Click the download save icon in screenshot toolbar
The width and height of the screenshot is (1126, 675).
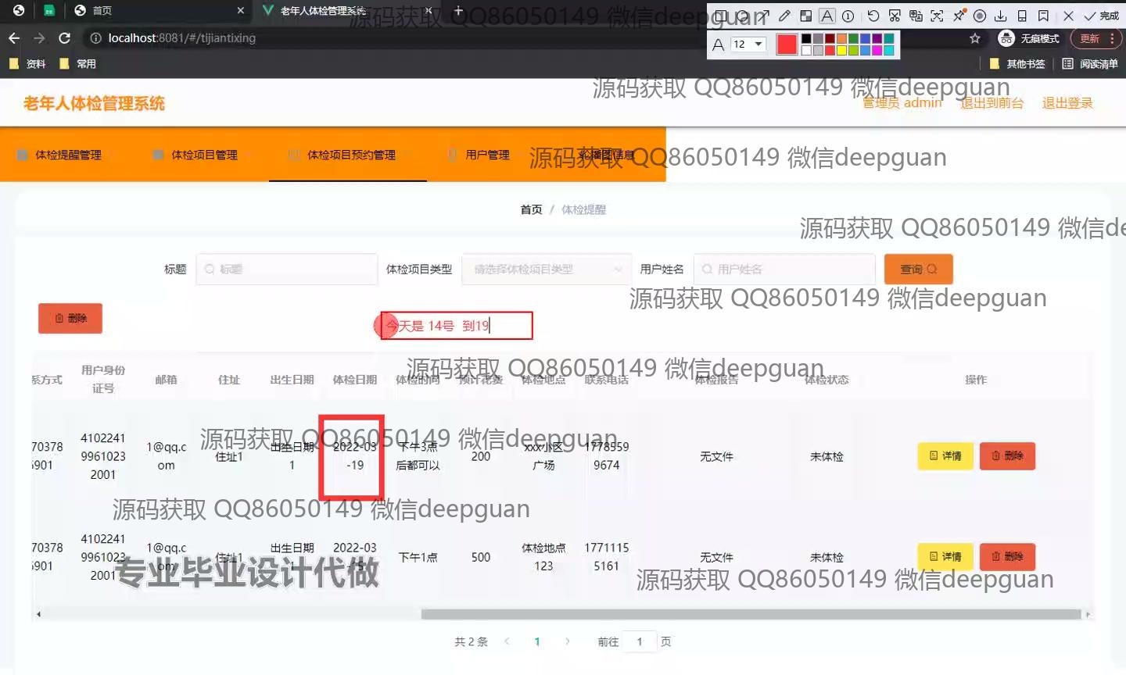[1000, 16]
